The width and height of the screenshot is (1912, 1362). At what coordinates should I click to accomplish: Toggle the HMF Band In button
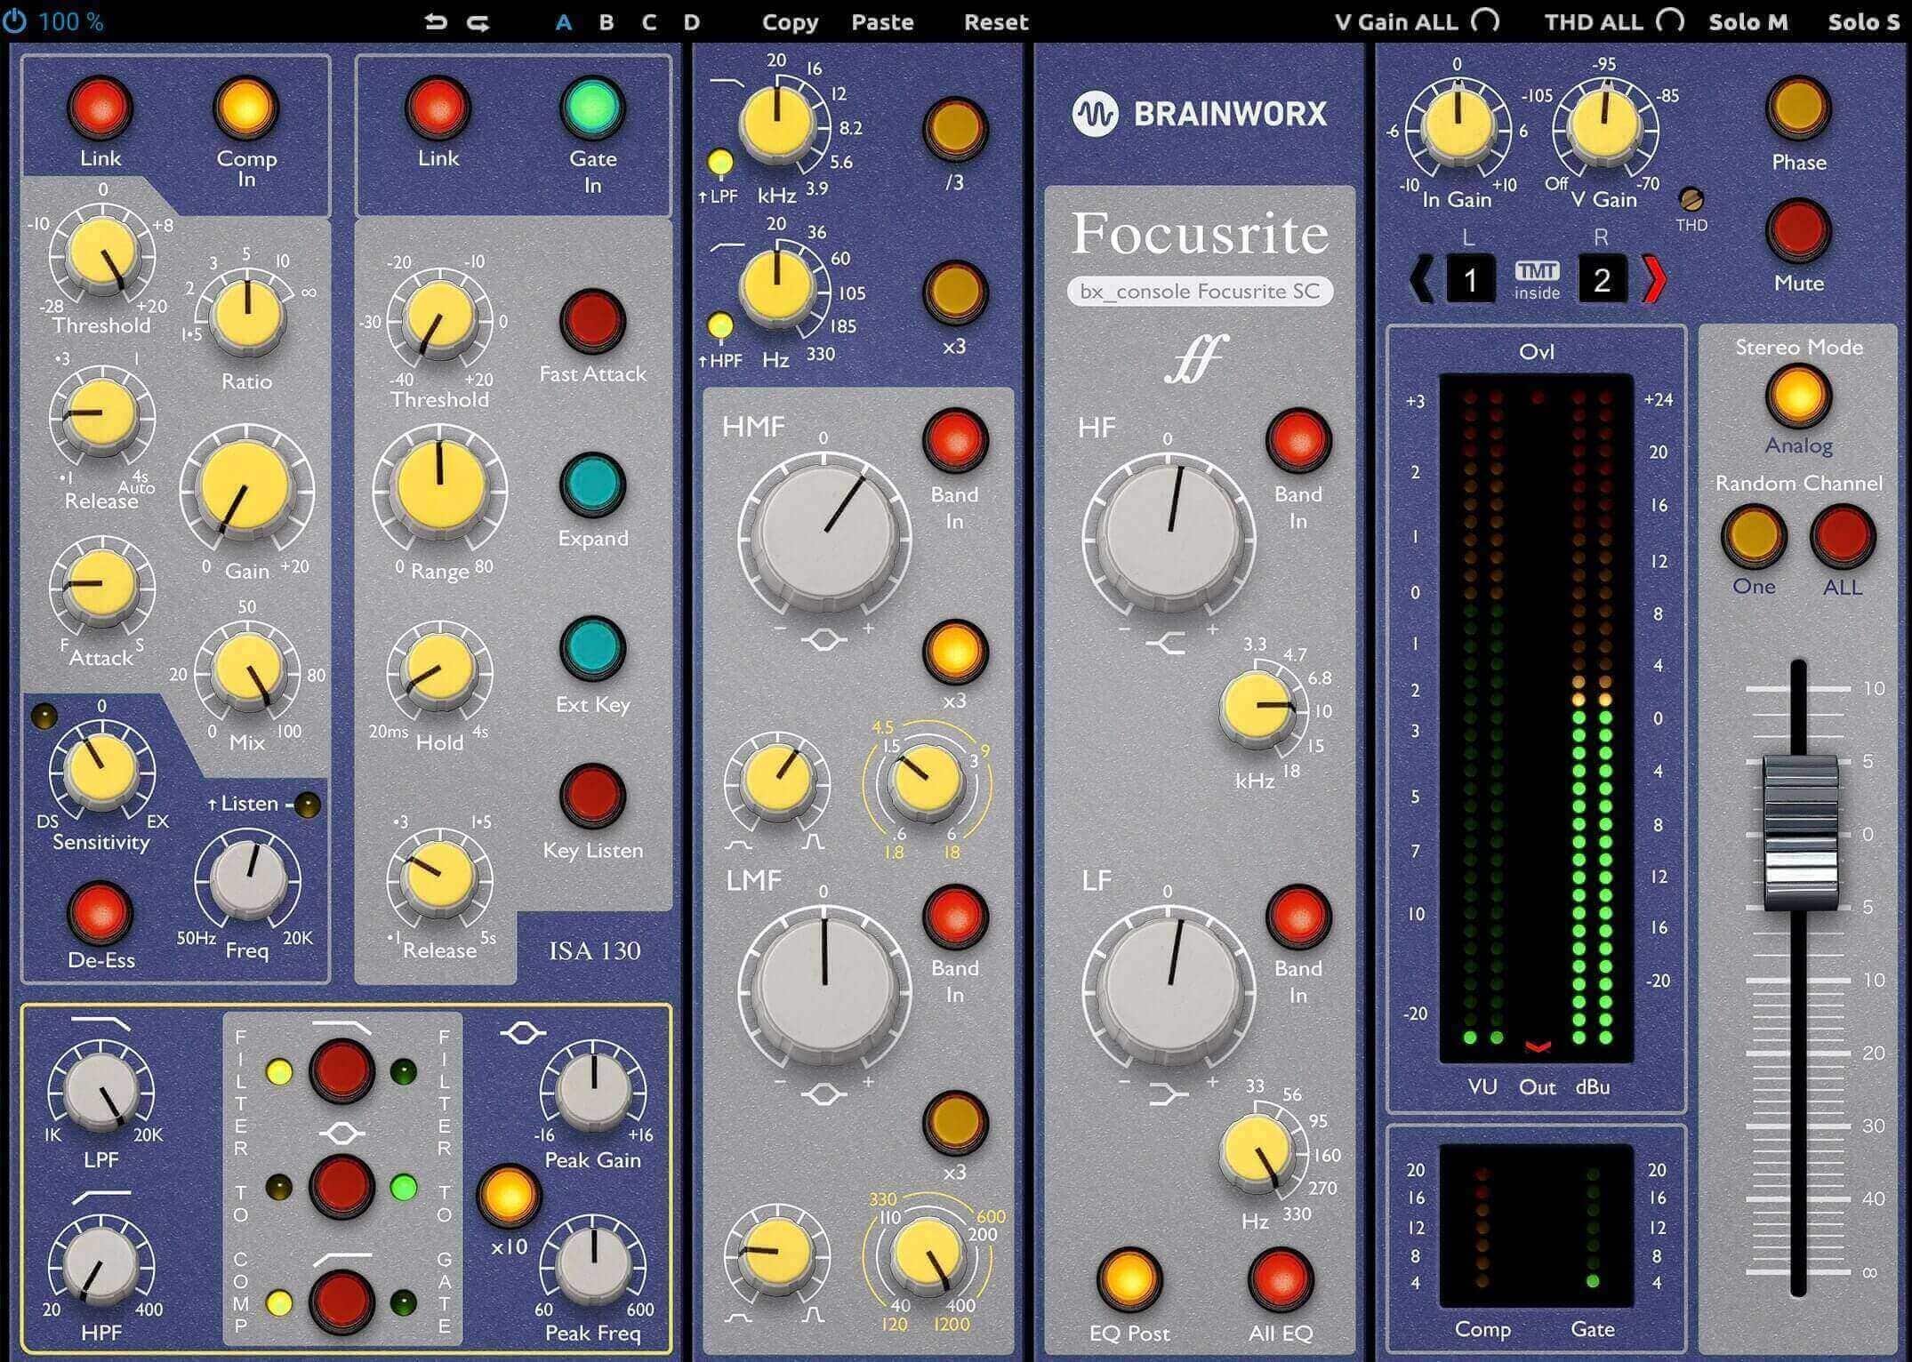click(955, 441)
